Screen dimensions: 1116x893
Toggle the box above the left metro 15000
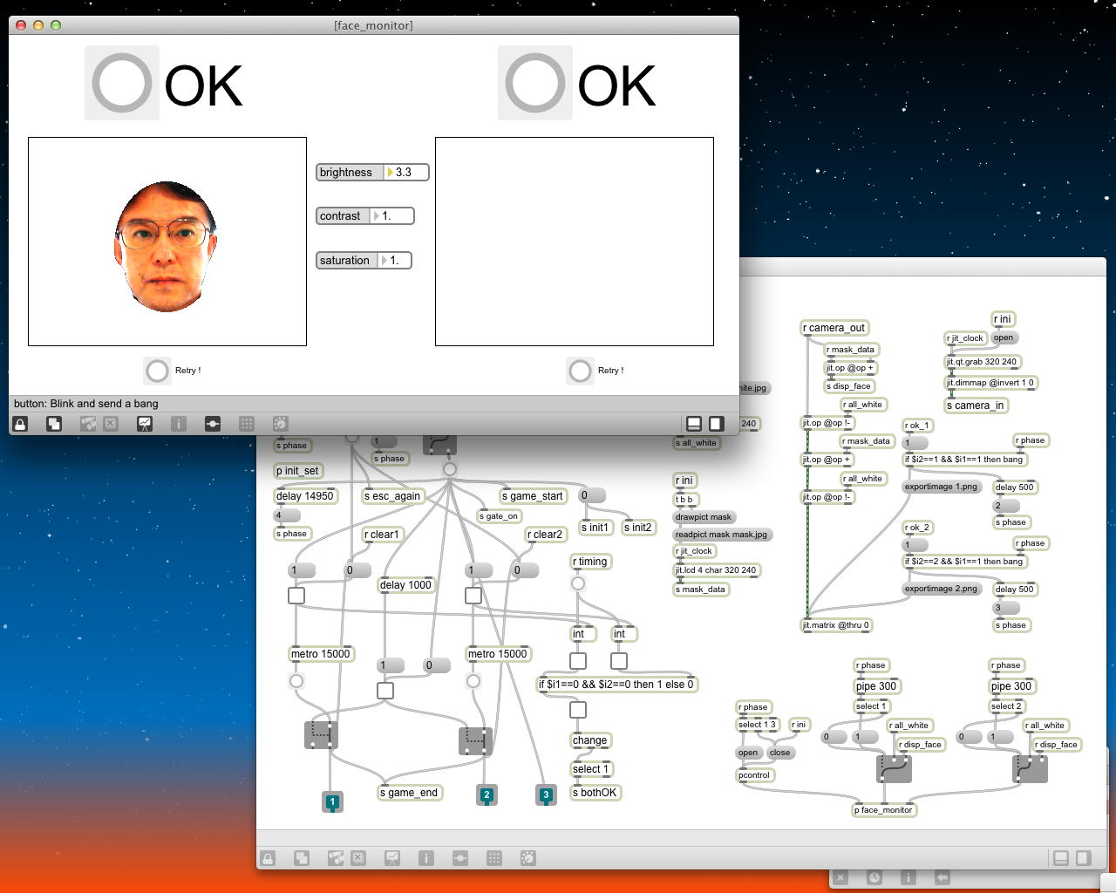[296, 596]
